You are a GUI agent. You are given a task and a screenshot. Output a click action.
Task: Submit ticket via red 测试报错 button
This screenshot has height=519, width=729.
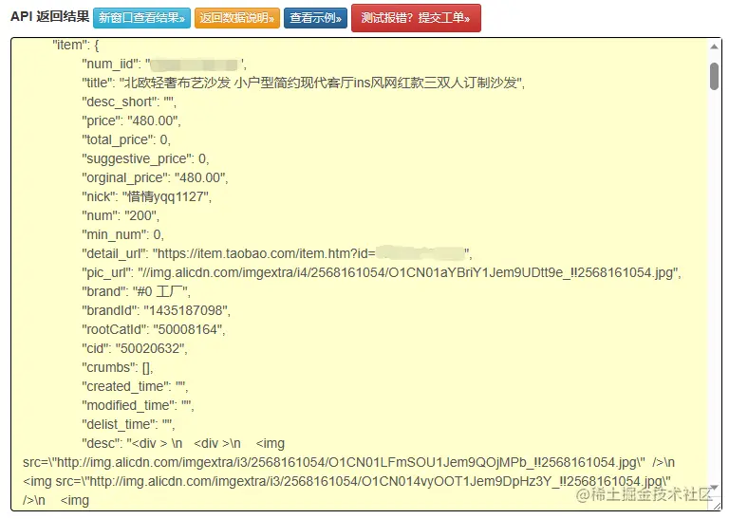click(416, 18)
